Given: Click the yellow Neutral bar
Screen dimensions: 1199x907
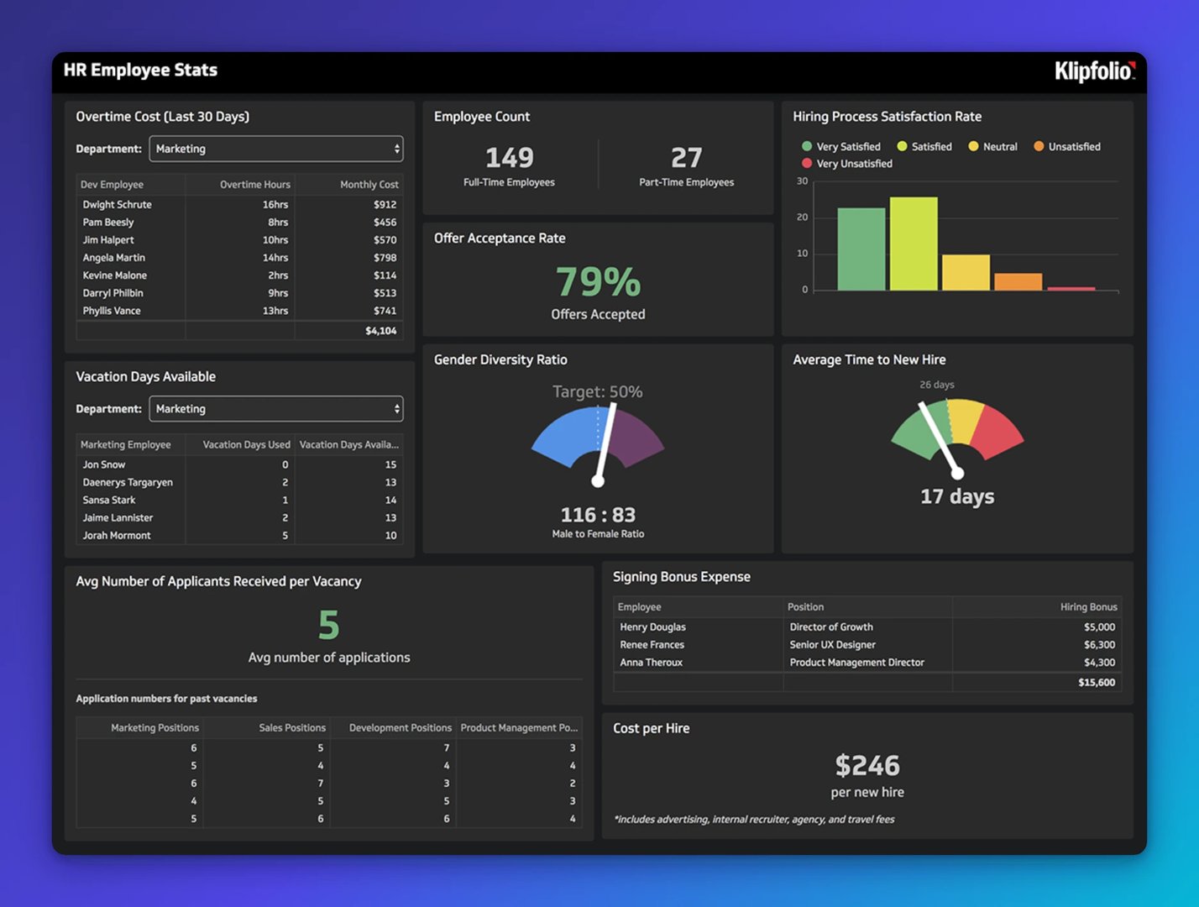Looking at the screenshot, I should (966, 273).
